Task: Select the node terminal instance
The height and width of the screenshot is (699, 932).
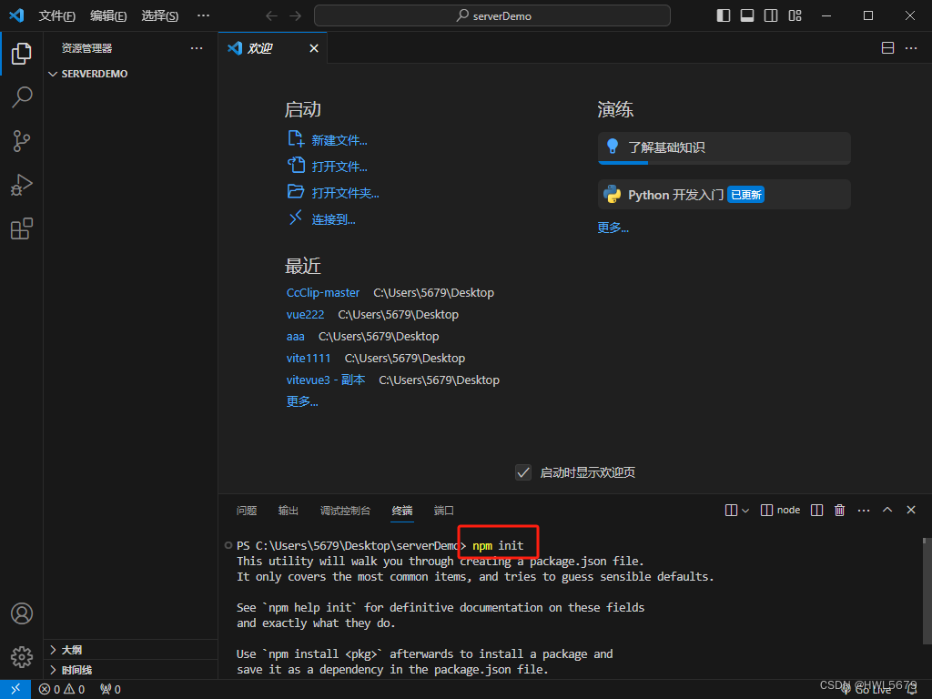Action: (780, 510)
